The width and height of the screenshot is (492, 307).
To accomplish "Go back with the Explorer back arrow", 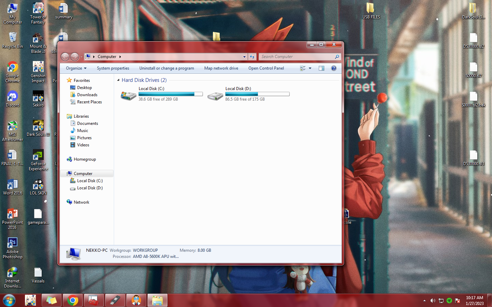I will 65,57.
